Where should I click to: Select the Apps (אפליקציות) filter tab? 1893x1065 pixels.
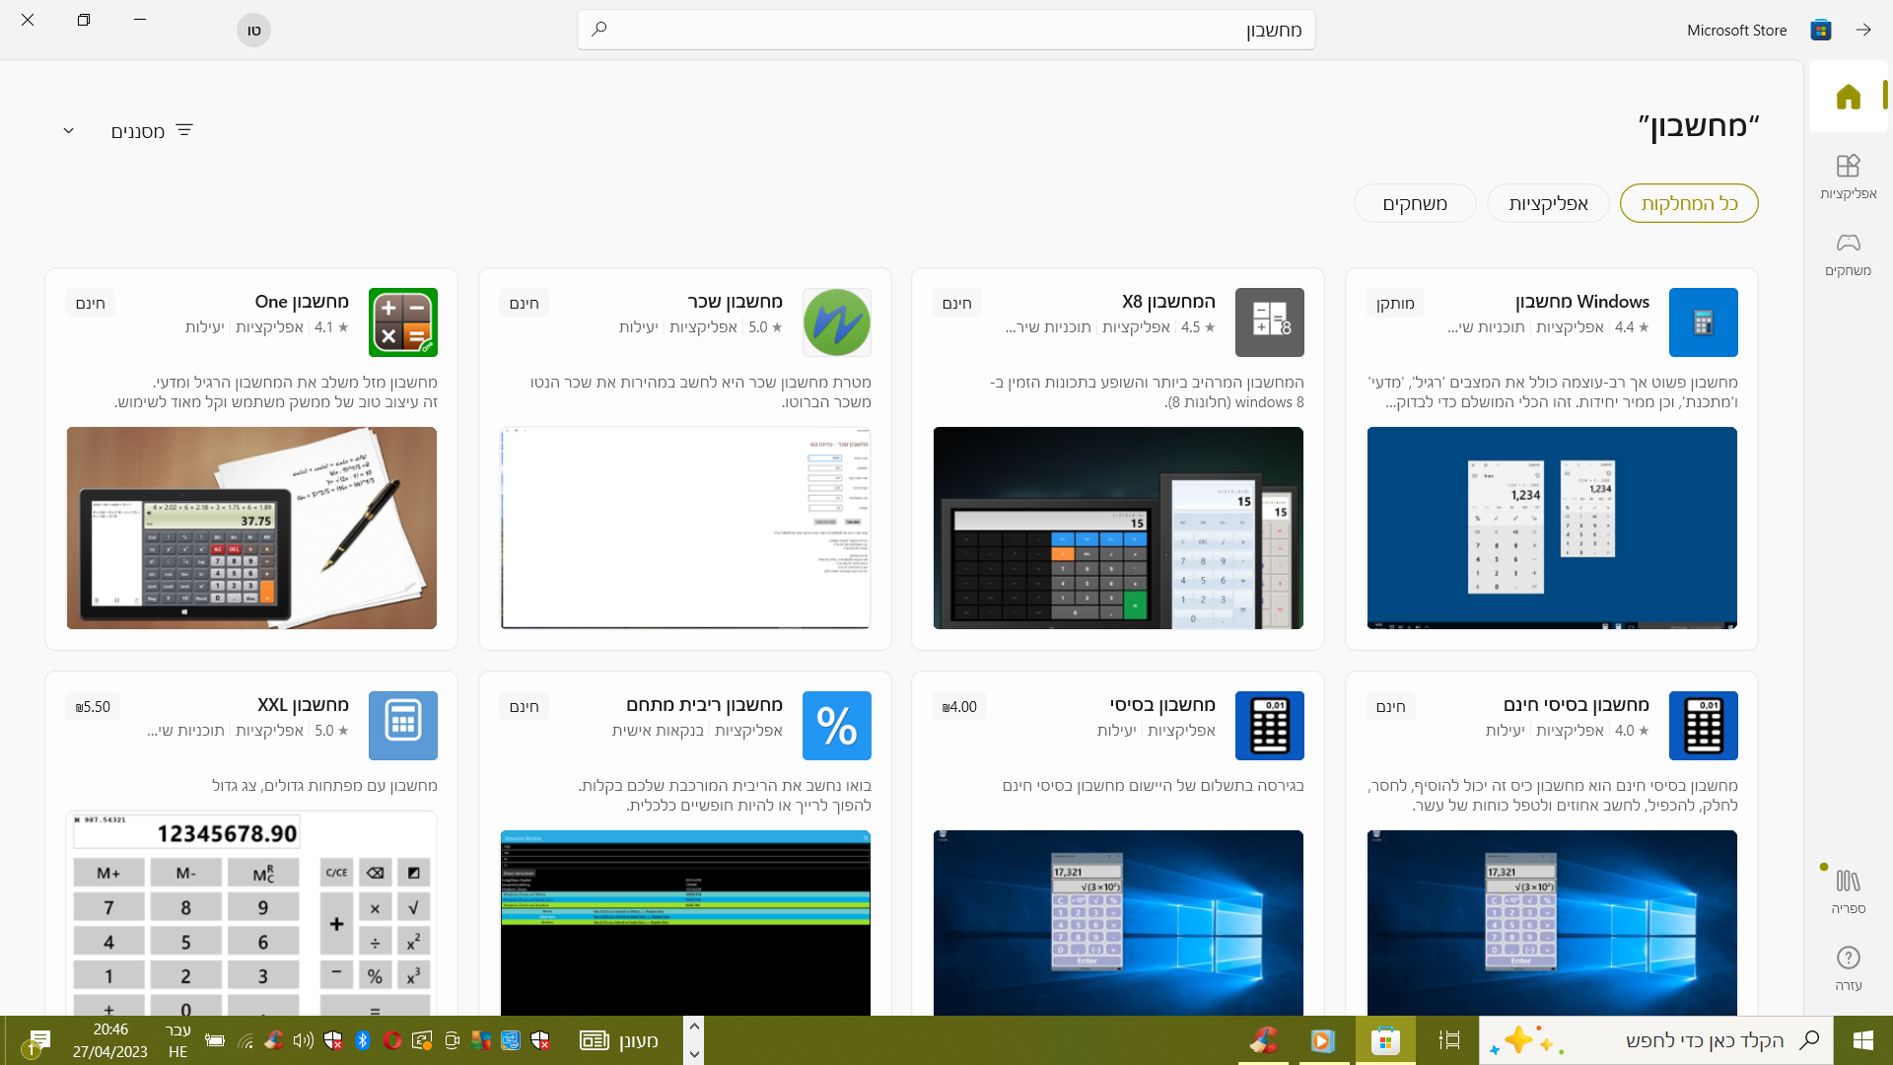(x=1548, y=203)
